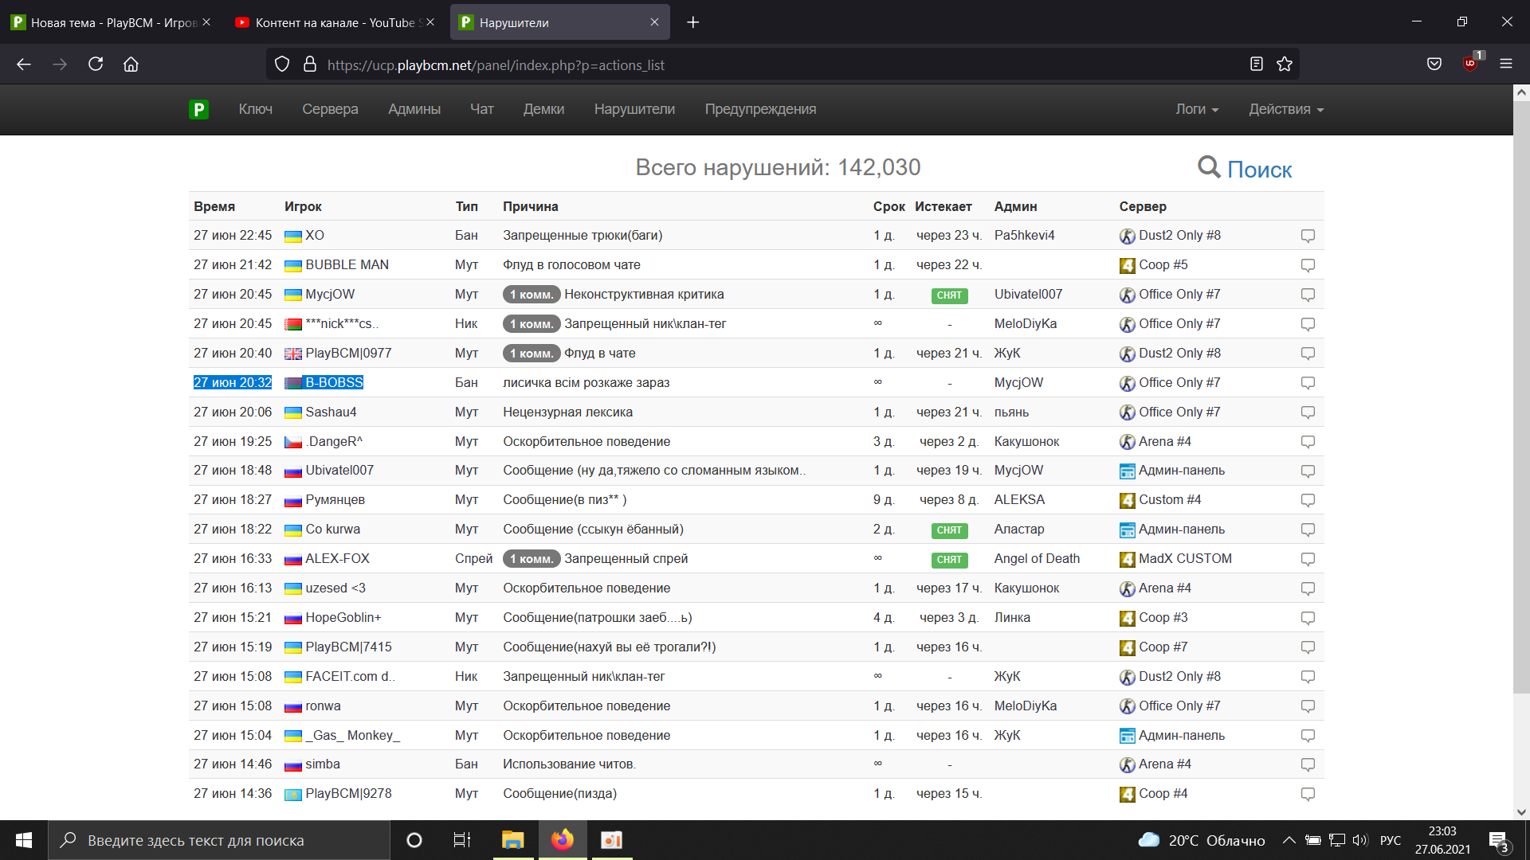Click server icon for Coop #5
1530x860 pixels.
[x=1128, y=266]
